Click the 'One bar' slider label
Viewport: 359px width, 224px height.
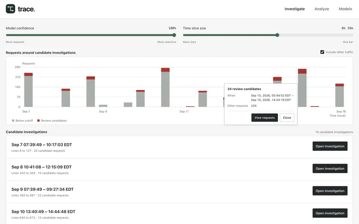click(348, 42)
